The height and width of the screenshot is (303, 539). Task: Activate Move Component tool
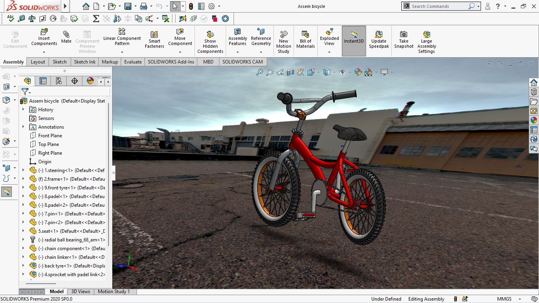tap(180, 37)
